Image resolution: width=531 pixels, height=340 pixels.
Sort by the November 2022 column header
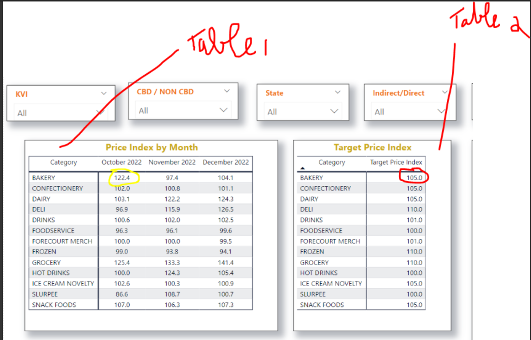172,162
